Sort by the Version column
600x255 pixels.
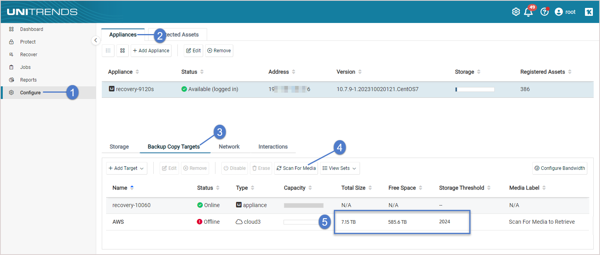click(349, 72)
